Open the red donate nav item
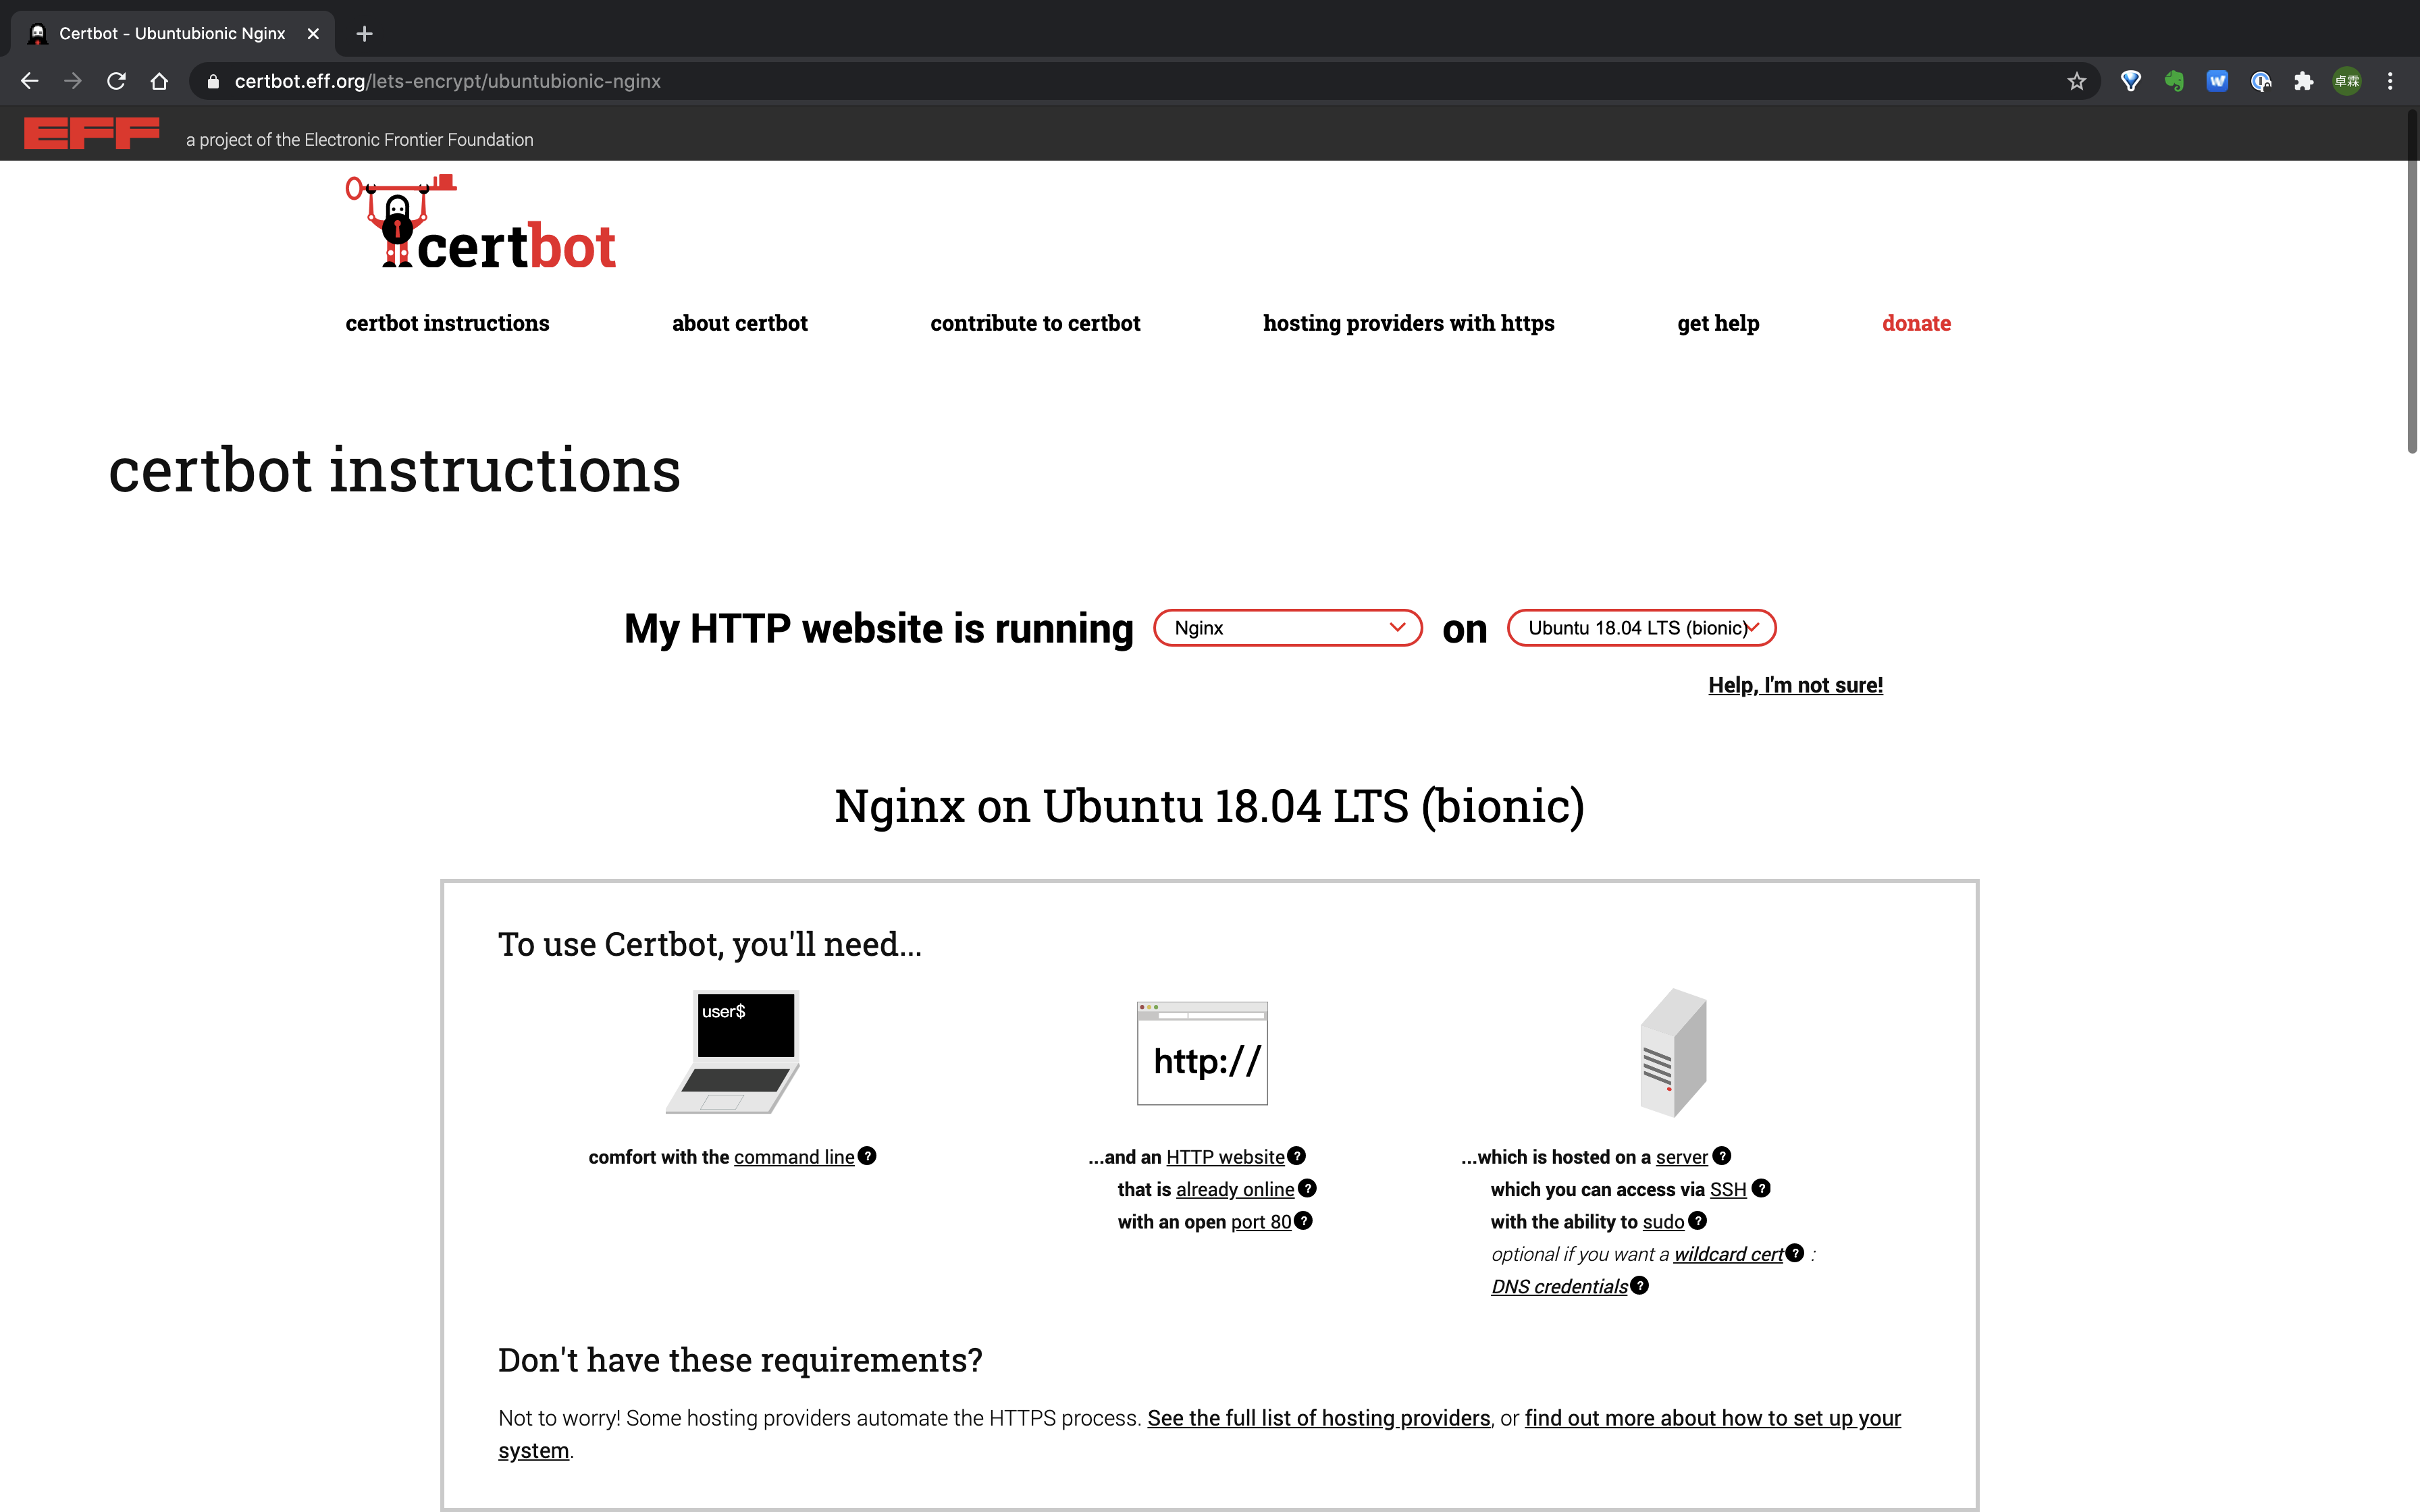Screen dimensions: 2420x1512 coord(1916,323)
